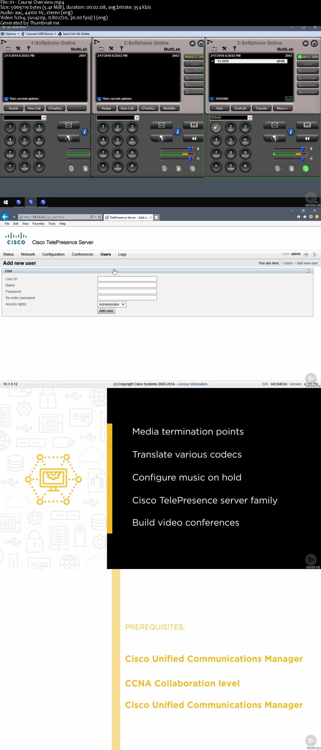Open the Favorites menu in Internet Explorer
Viewport: 321px width, 750px height.
(x=38, y=224)
